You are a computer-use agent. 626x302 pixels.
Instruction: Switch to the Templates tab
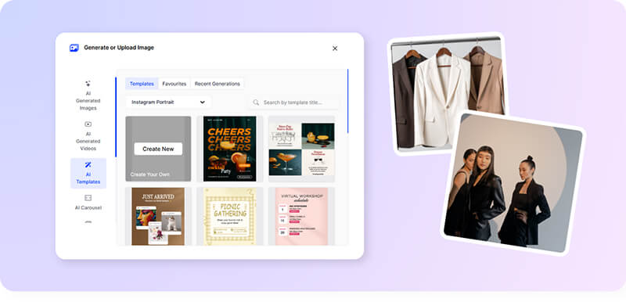click(142, 84)
